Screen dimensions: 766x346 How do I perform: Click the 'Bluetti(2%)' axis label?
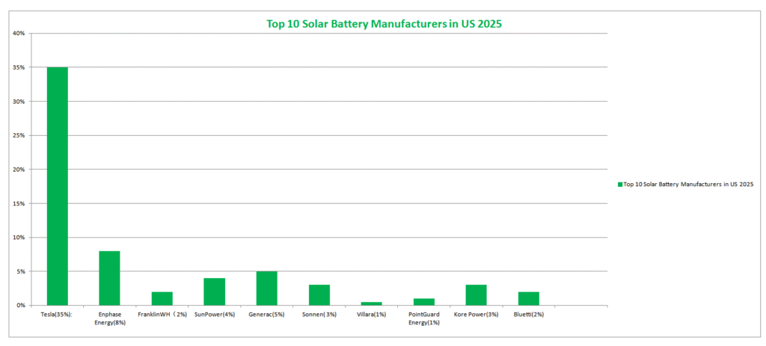[529, 315]
